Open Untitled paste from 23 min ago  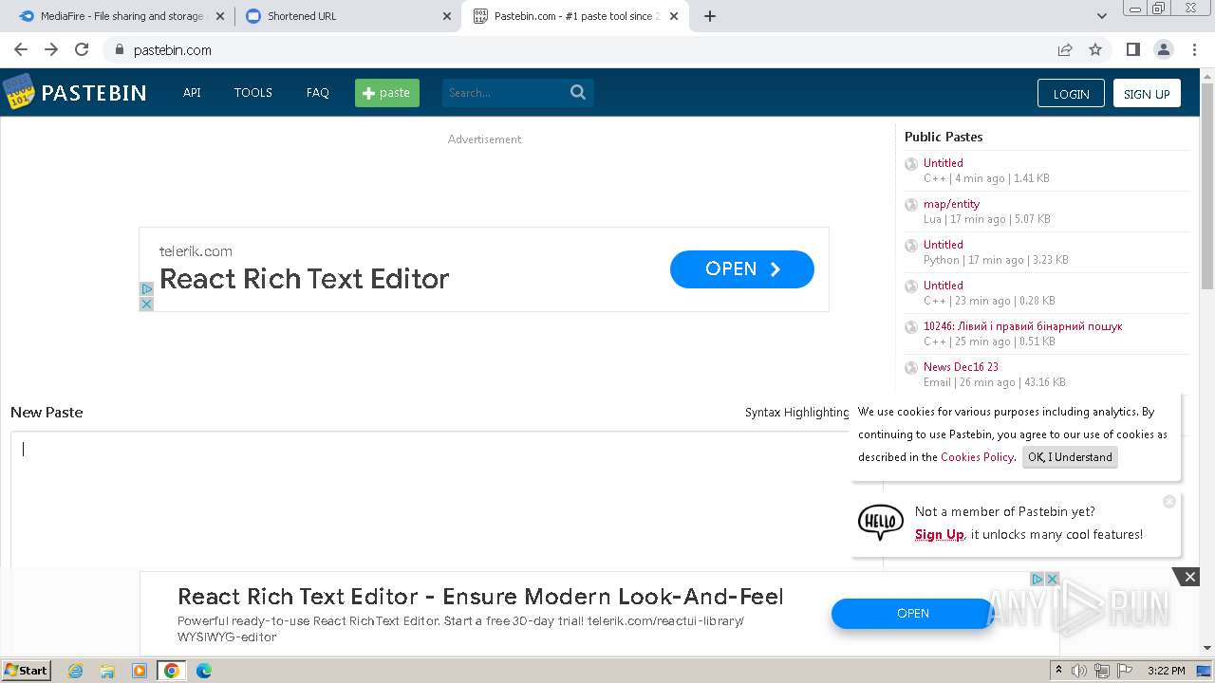943,286
